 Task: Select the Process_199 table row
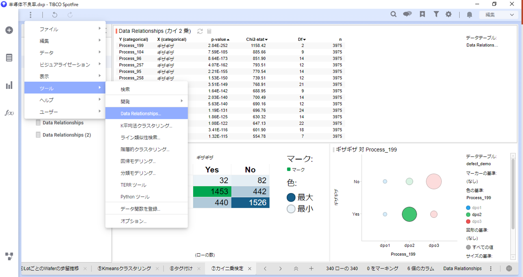click(230, 46)
